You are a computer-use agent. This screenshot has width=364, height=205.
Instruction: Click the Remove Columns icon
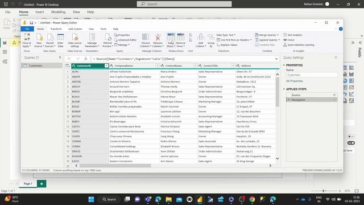[x=158, y=37]
